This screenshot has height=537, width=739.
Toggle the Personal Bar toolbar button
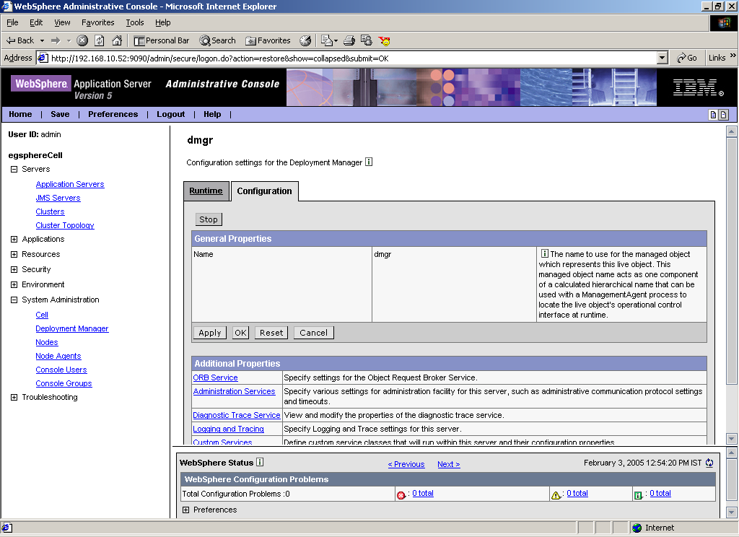pos(161,40)
